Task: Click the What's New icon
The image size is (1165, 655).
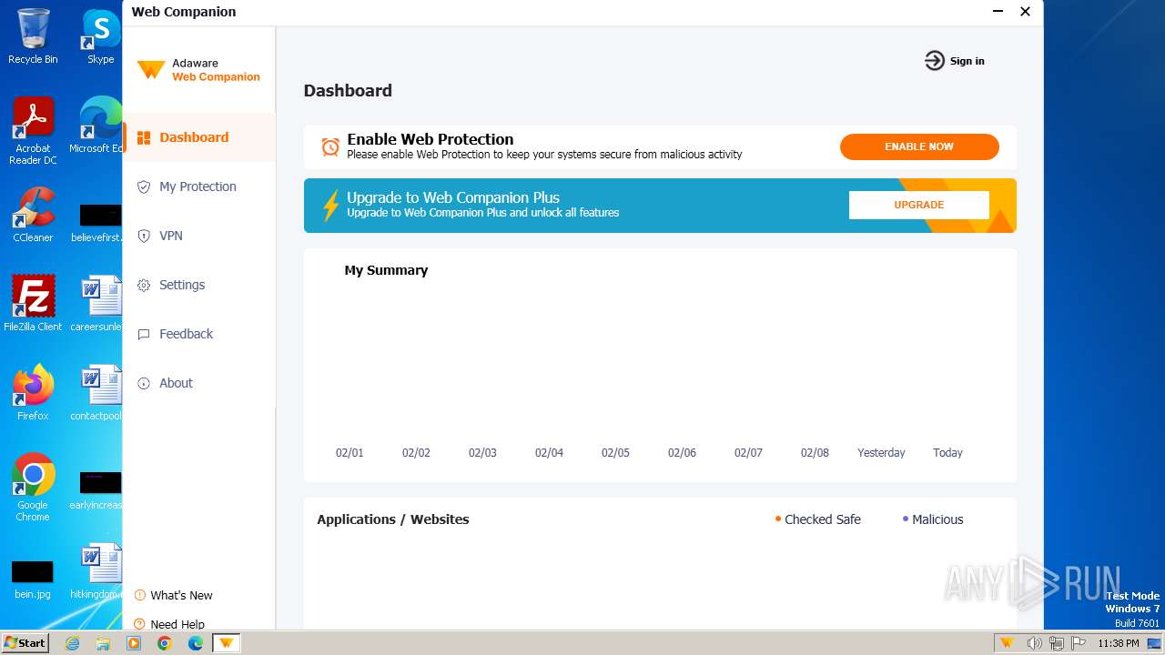Action: pos(140,595)
